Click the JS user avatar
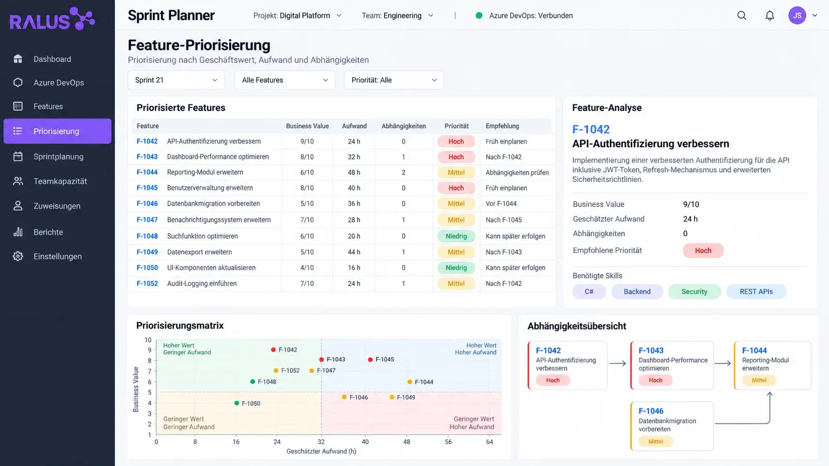Screen dimensions: 829x466 [797, 16]
